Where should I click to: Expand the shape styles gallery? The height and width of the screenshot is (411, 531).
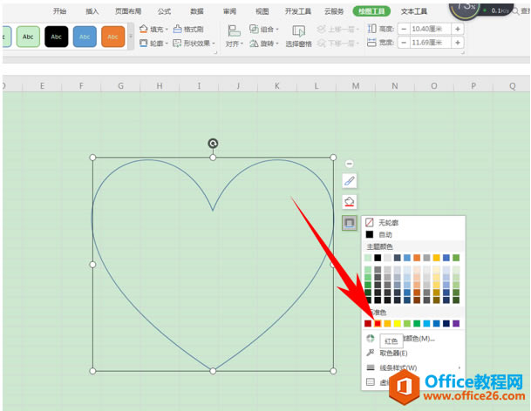pos(131,36)
